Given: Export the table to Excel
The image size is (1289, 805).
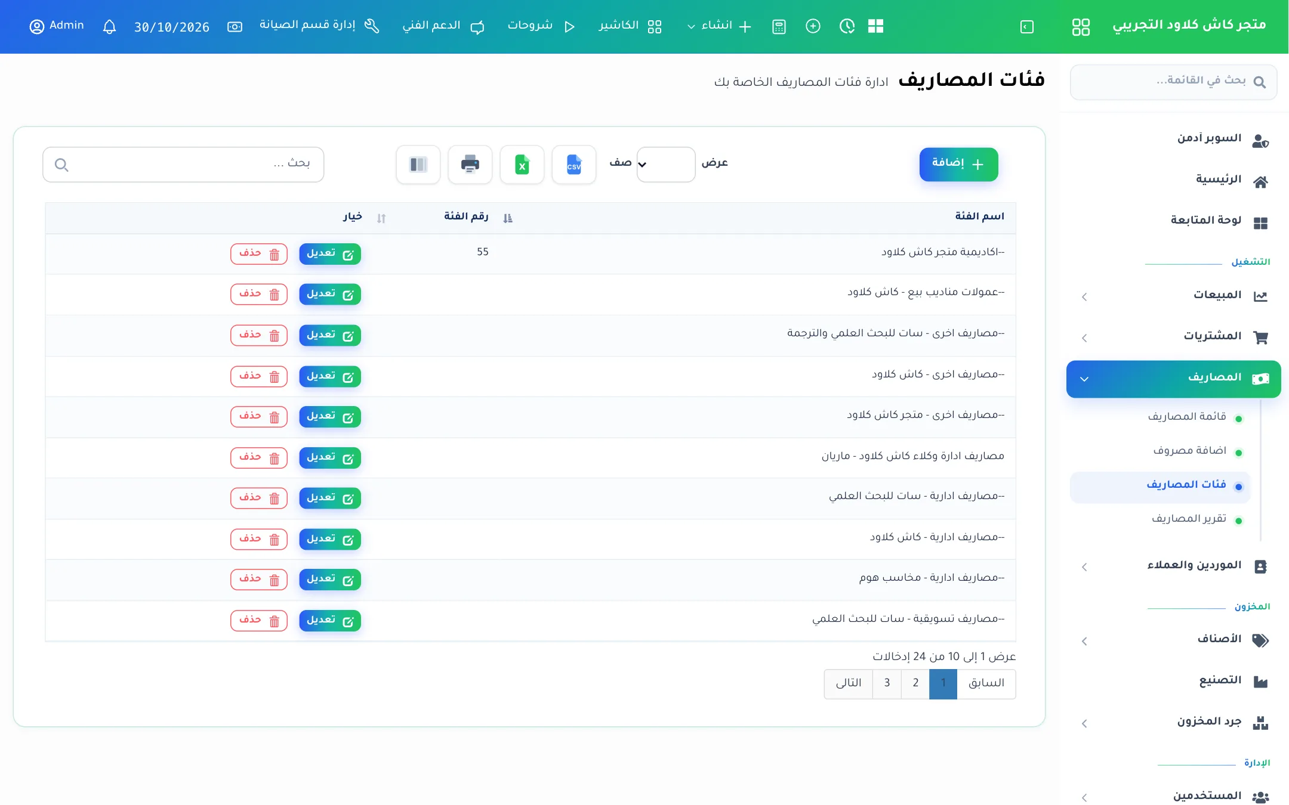Looking at the screenshot, I should click(522, 164).
